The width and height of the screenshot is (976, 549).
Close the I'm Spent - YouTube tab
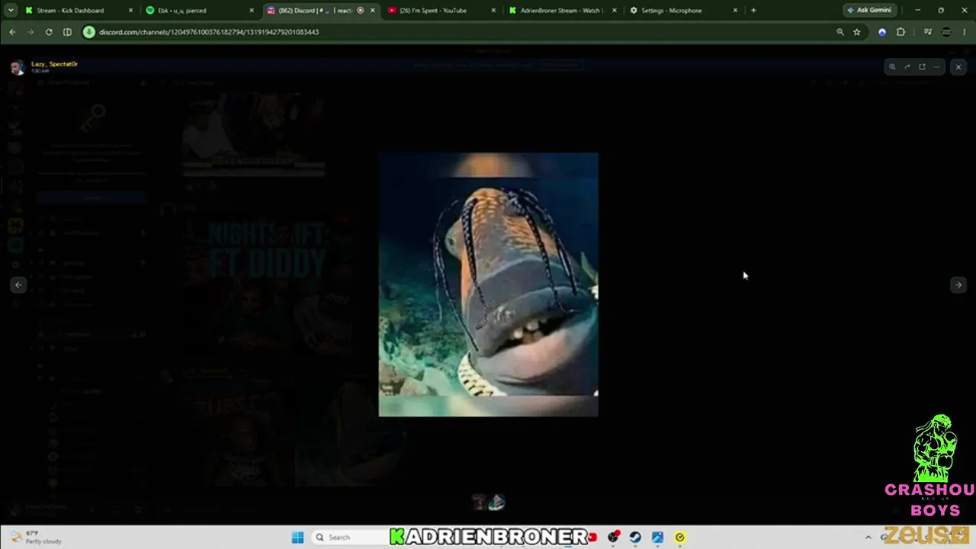pyautogui.click(x=493, y=11)
